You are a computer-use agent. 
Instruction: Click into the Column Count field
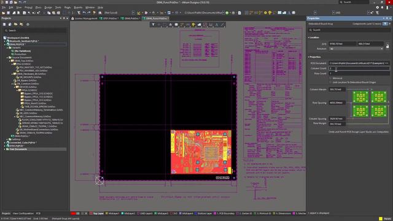(359, 68)
